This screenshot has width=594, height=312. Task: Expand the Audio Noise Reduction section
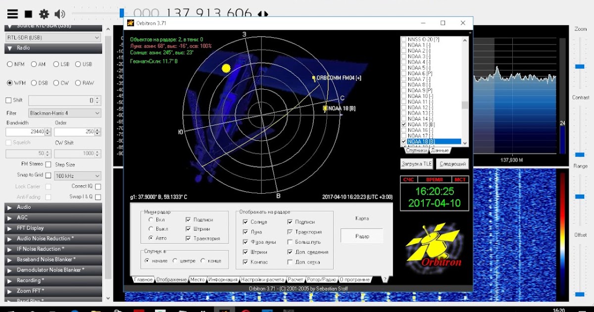53,239
